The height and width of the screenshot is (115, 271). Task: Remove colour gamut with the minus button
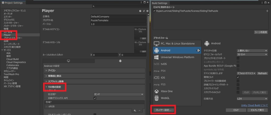pyautogui.click(x=139, y=110)
